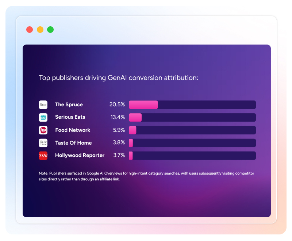The width and height of the screenshot is (292, 241).
Task: Click the yellow minimize window dot
Action: click(40, 30)
